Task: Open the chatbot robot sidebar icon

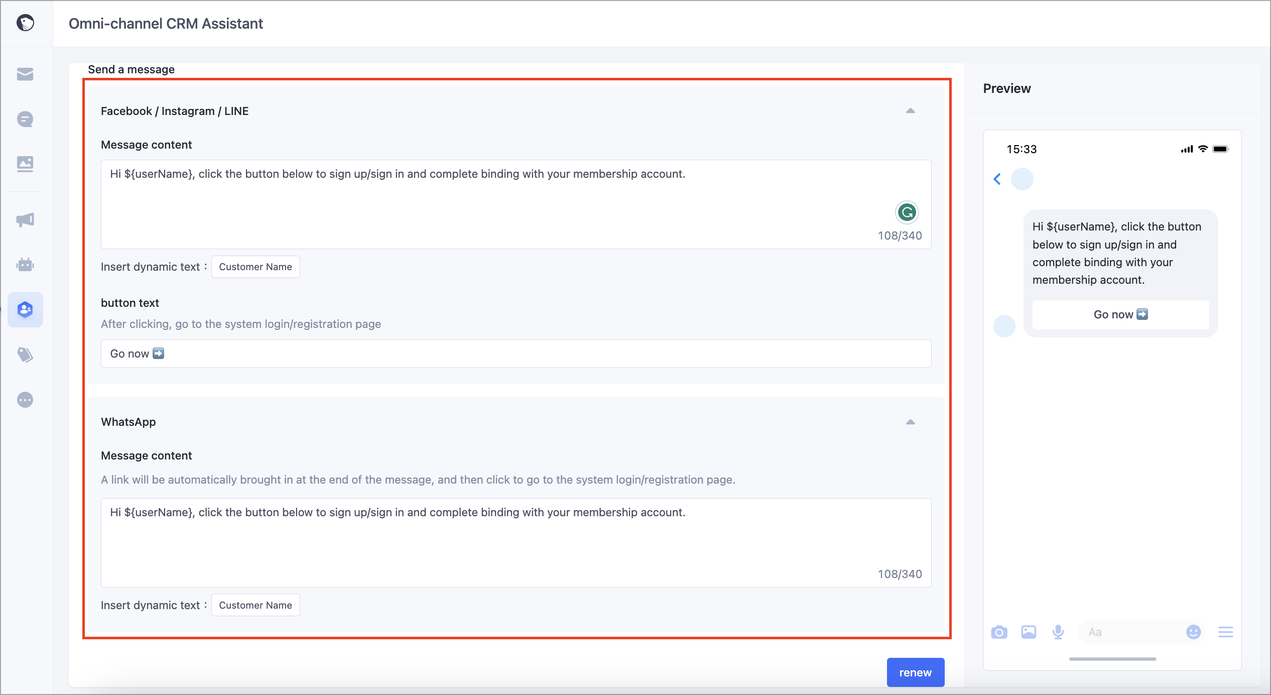Action: click(x=25, y=264)
